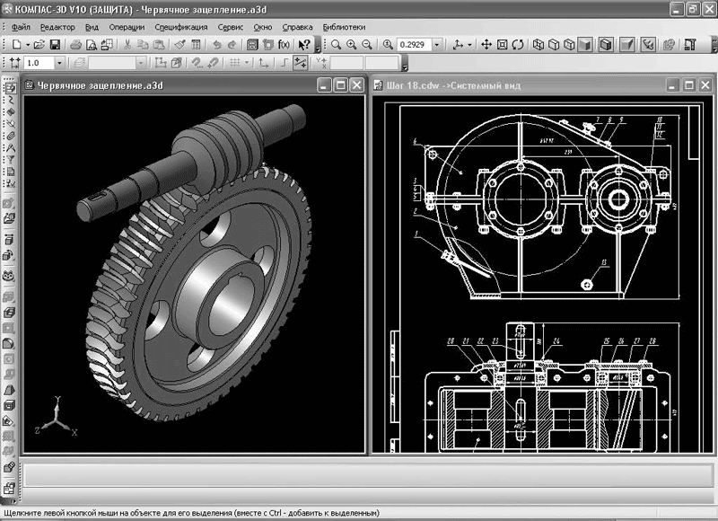The height and width of the screenshot is (521, 718).
Task: Expand the view orientation dropdown arrow
Action: pos(471,44)
